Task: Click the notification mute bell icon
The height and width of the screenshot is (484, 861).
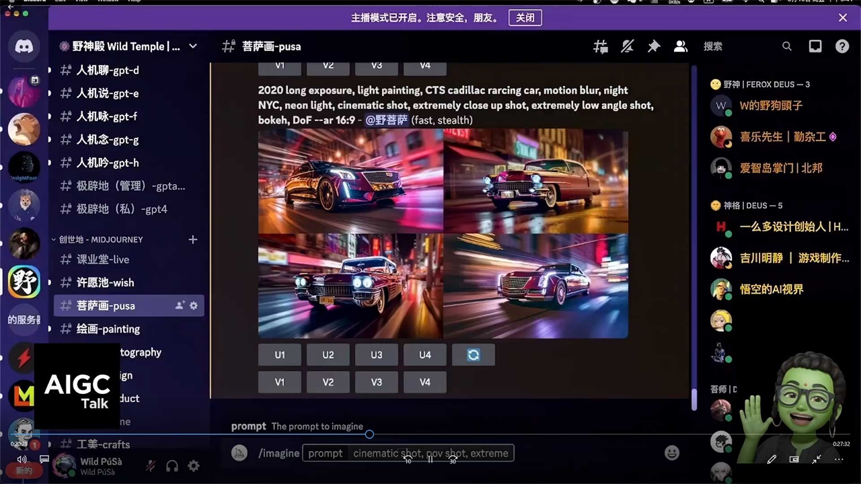Action: (627, 46)
